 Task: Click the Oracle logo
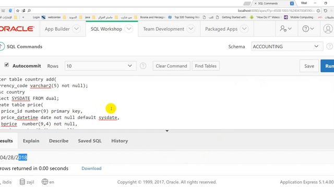coord(17,29)
